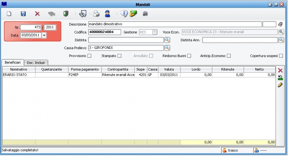Image resolution: width=288 pixels, height=156 pixels.
Task: Enable the Provvisorio checkbox
Action: point(90,56)
